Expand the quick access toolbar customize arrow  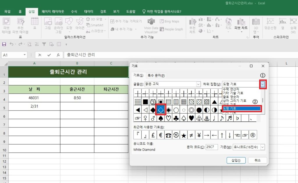pyautogui.click(x=66, y=45)
